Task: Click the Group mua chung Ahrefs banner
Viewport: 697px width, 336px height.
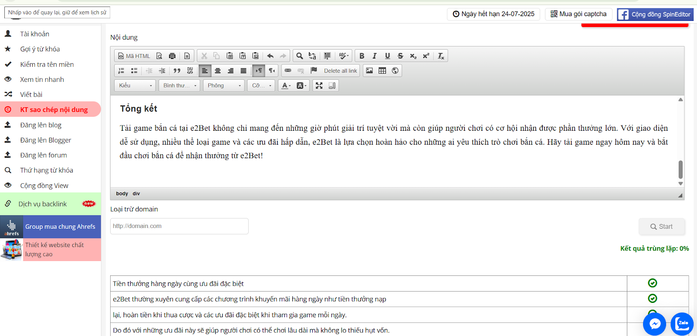Action: pyautogui.click(x=51, y=227)
